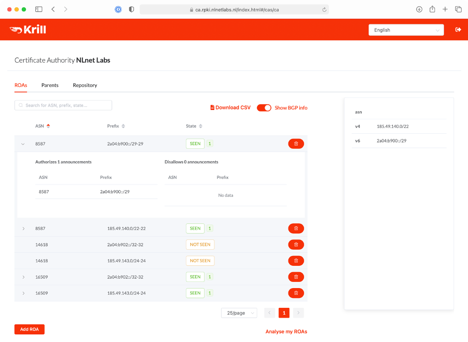The width and height of the screenshot is (468, 342).
Task: Delete the ROA for 16509 2a04:b902::/32-32
Action: click(x=296, y=277)
